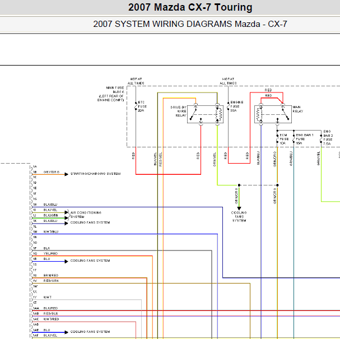Viewport: 340px width, 339px height.
Task: Select the "BRN/RED" wire label at 1U
Action: [51, 276]
